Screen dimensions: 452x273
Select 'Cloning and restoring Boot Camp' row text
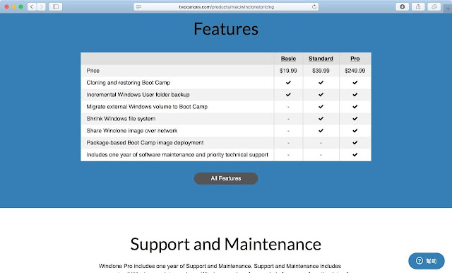click(x=129, y=83)
